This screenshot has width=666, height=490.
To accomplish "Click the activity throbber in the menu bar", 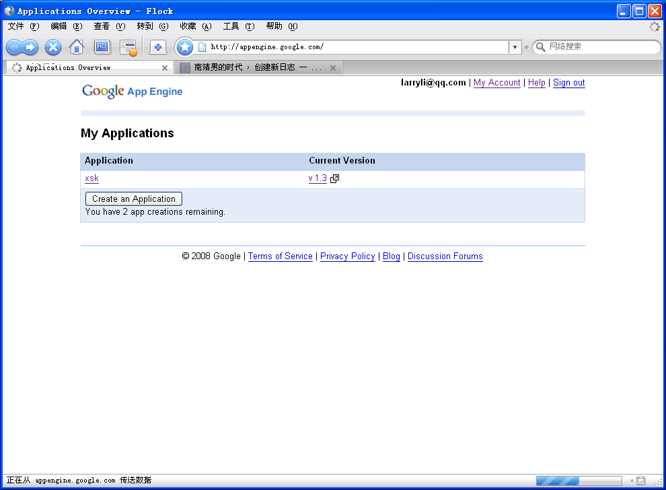I will click(x=654, y=27).
